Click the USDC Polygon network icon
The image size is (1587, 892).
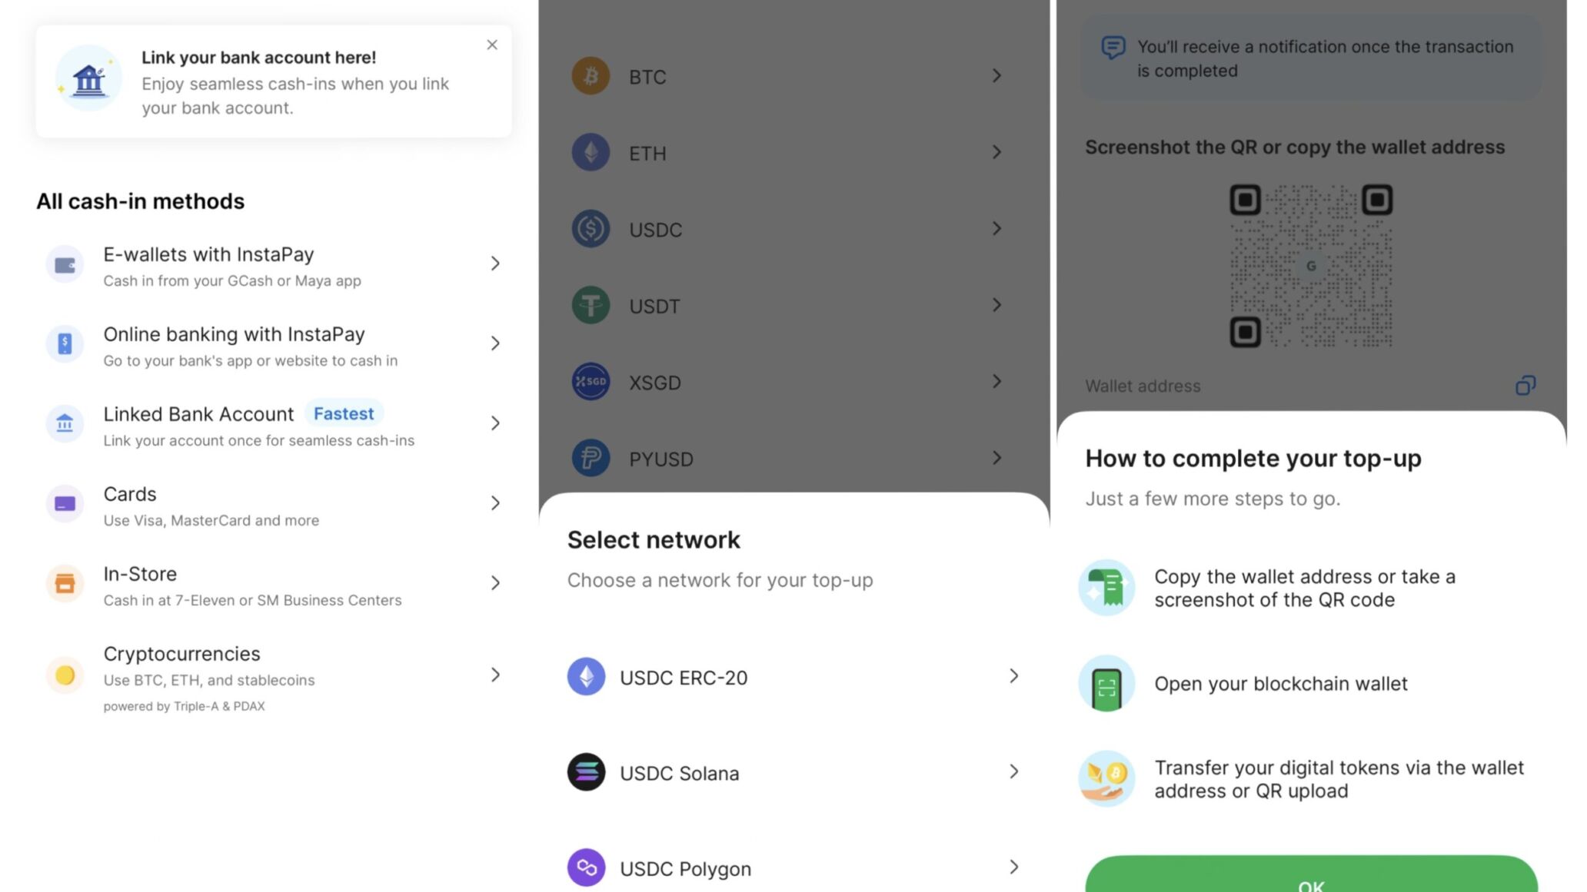click(586, 868)
